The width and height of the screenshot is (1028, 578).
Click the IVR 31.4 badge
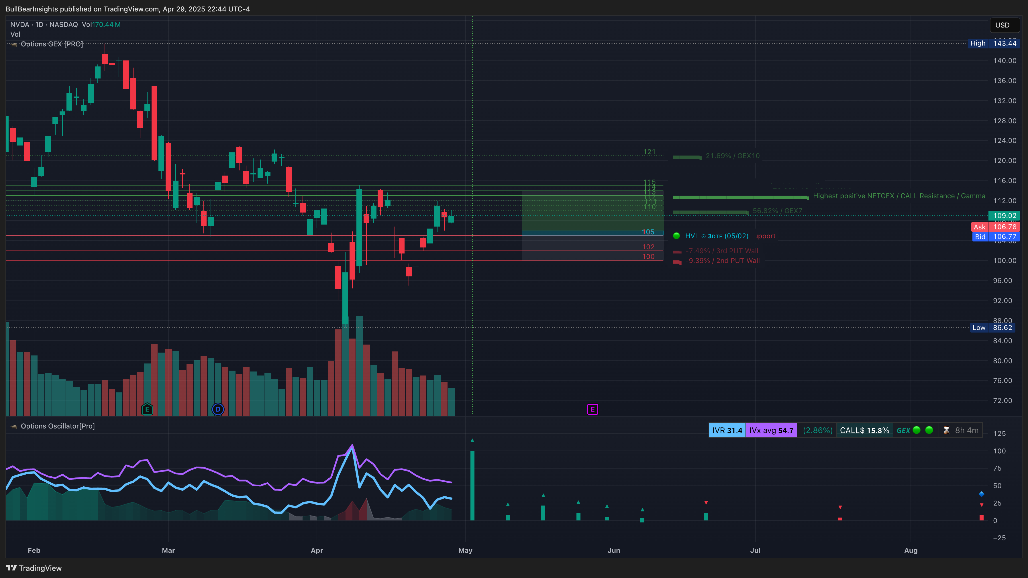[x=727, y=430]
